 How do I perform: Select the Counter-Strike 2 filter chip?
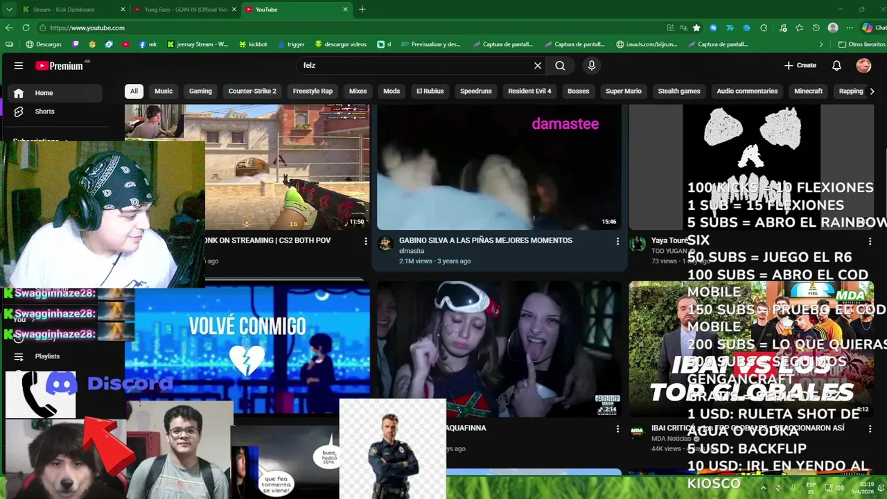(252, 91)
